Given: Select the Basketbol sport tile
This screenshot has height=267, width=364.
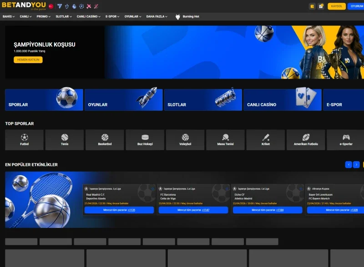Looking at the screenshot, I should point(105,140).
